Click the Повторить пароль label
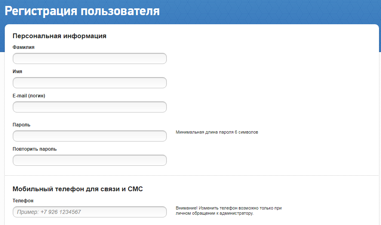This screenshot has width=381, height=225. point(35,149)
